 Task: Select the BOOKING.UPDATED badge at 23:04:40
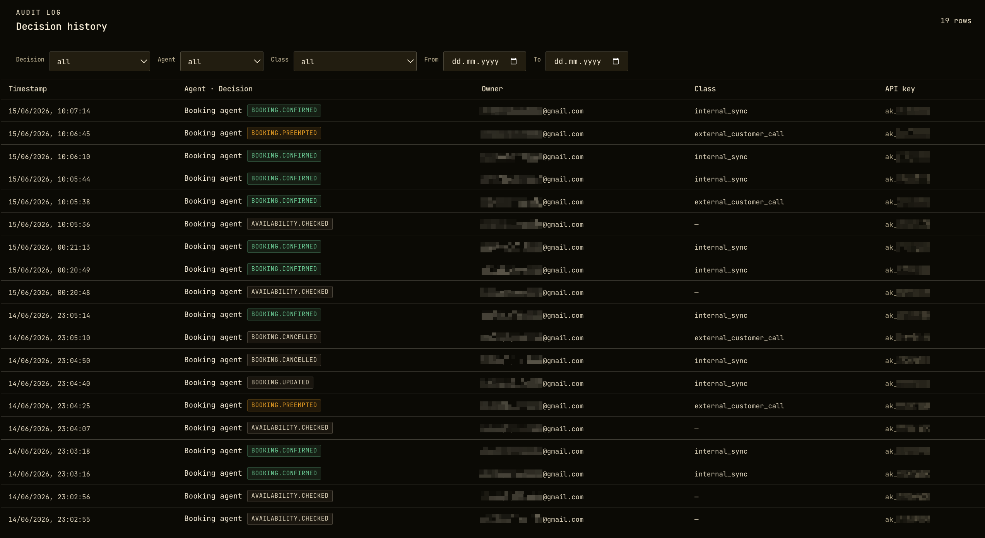[280, 382]
